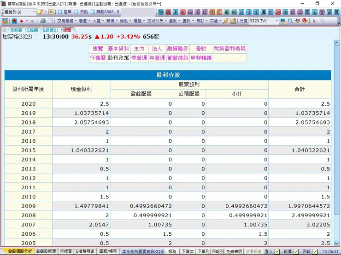341x255 pixels.
Task: Expand the 選股 dropdown menu
Action: pyautogui.click(x=174, y=21)
